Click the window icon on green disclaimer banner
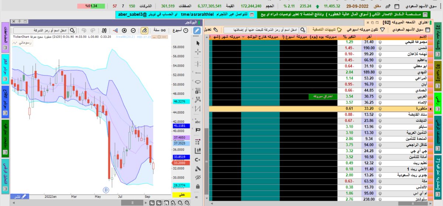This screenshot has height=206, width=443. [x=425, y=14]
